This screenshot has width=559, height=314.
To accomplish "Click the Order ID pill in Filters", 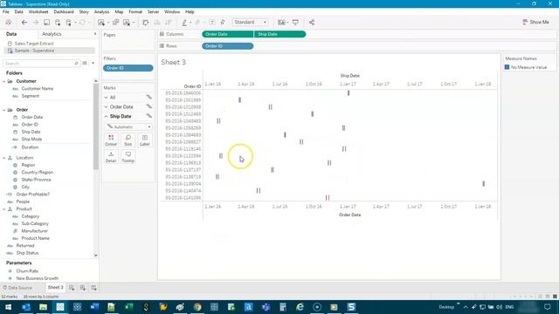I will click(128, 68).
